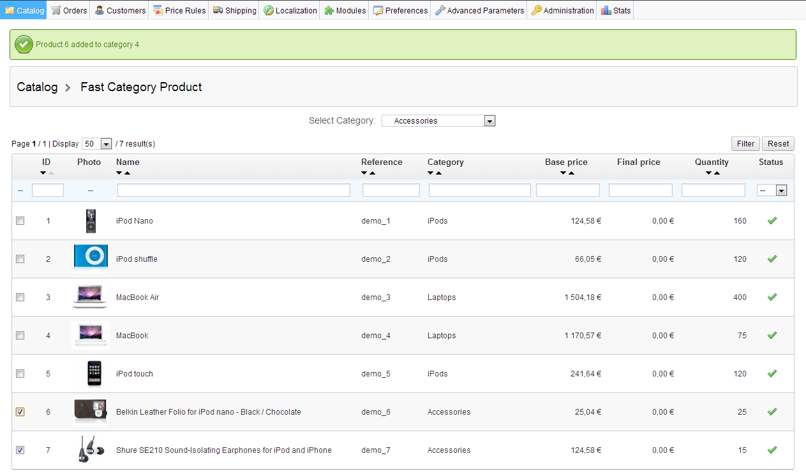Sort Quantity column ascending arrow
This screenshot has width=806, height=472.
coord(717,173)
